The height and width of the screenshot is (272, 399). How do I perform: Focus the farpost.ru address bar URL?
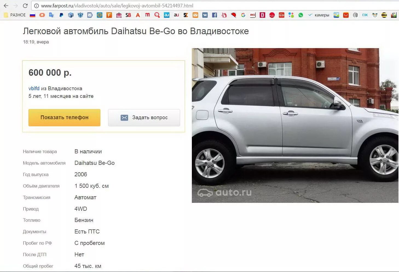117,6
